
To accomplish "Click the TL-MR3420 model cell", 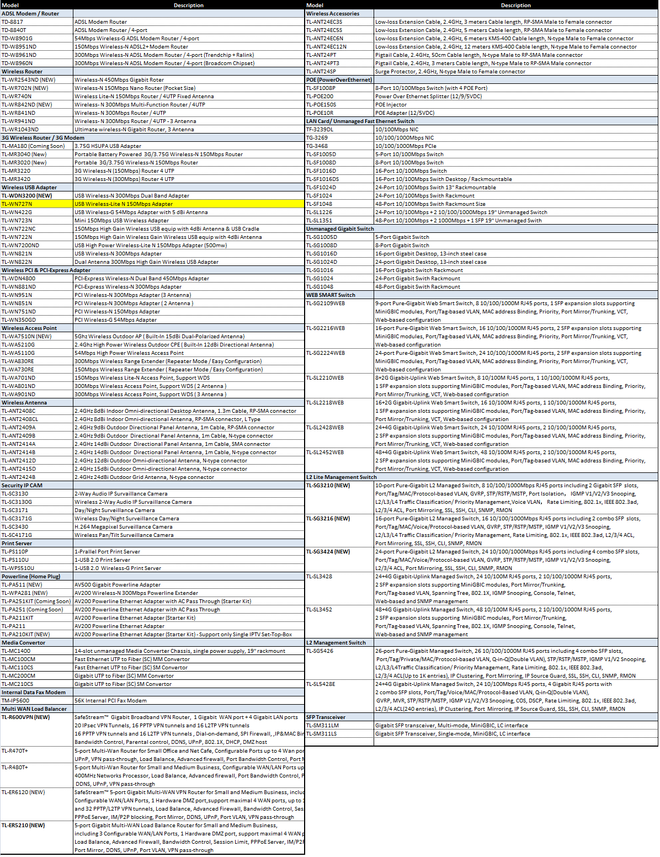I will click(x=36, y=179).
